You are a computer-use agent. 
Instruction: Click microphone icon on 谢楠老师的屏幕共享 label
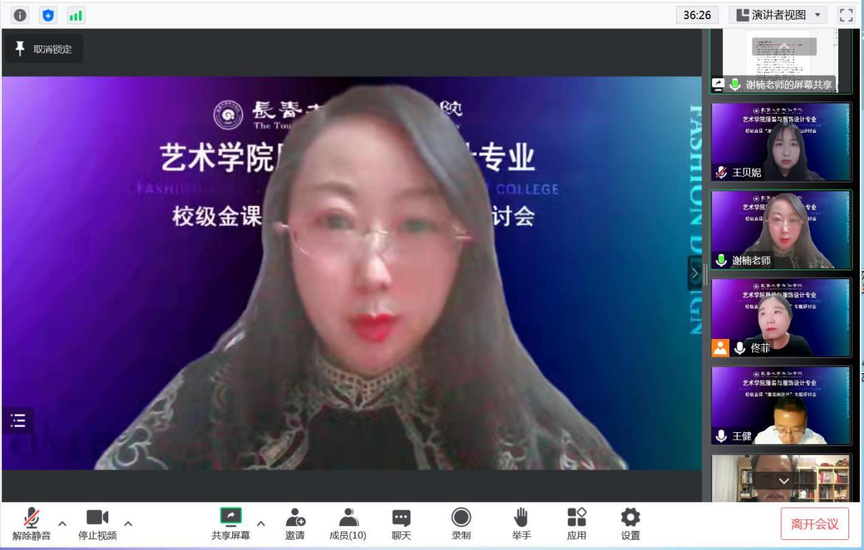point(735,84)
